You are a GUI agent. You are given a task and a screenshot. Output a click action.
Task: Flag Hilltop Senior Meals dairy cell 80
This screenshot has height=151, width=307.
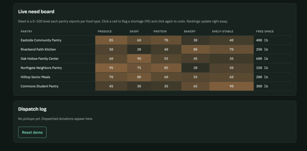tap(139, 77)
